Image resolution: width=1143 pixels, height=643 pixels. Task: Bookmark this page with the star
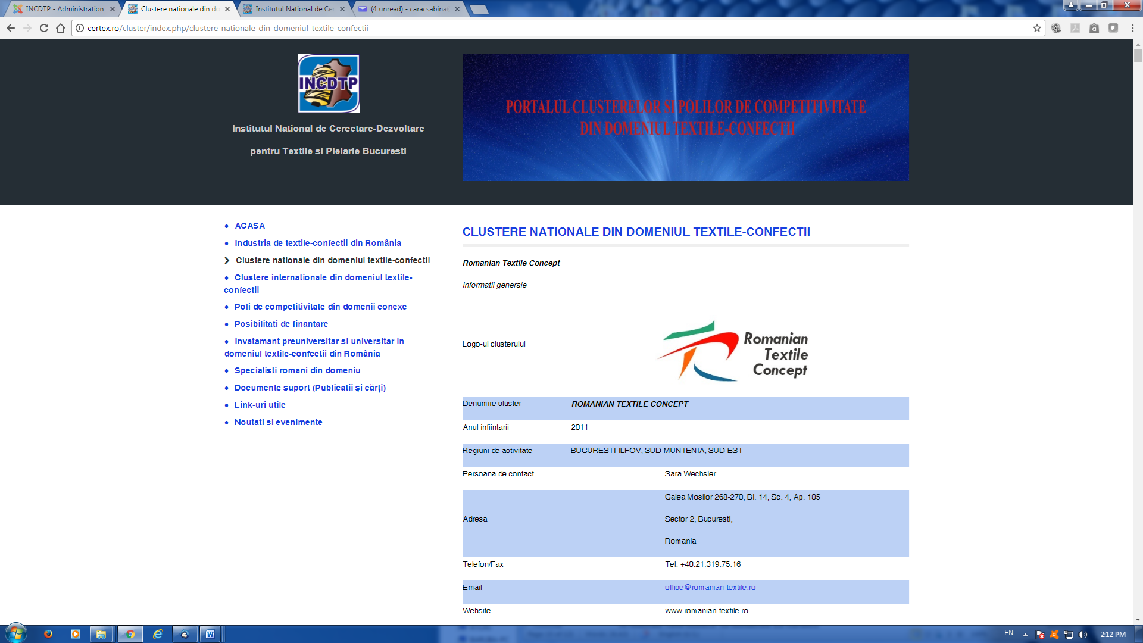coord(1037,28)
